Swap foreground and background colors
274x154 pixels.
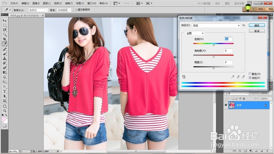[6, 115]
